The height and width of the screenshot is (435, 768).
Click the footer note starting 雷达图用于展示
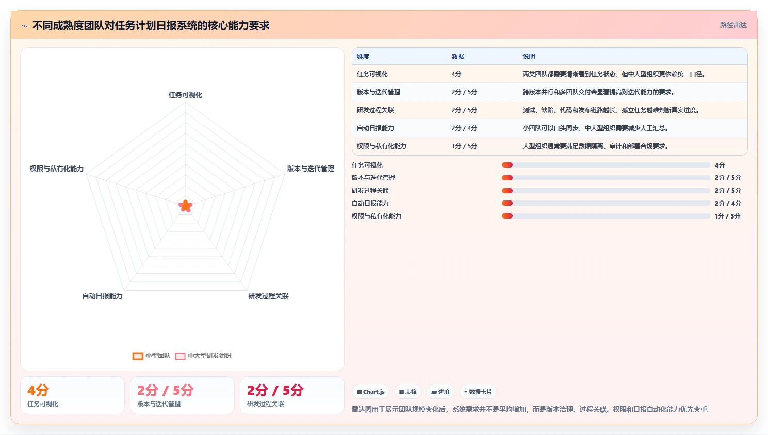point(532,410)
